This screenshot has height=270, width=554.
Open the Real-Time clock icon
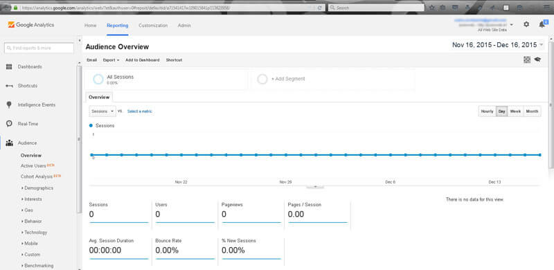9,124
